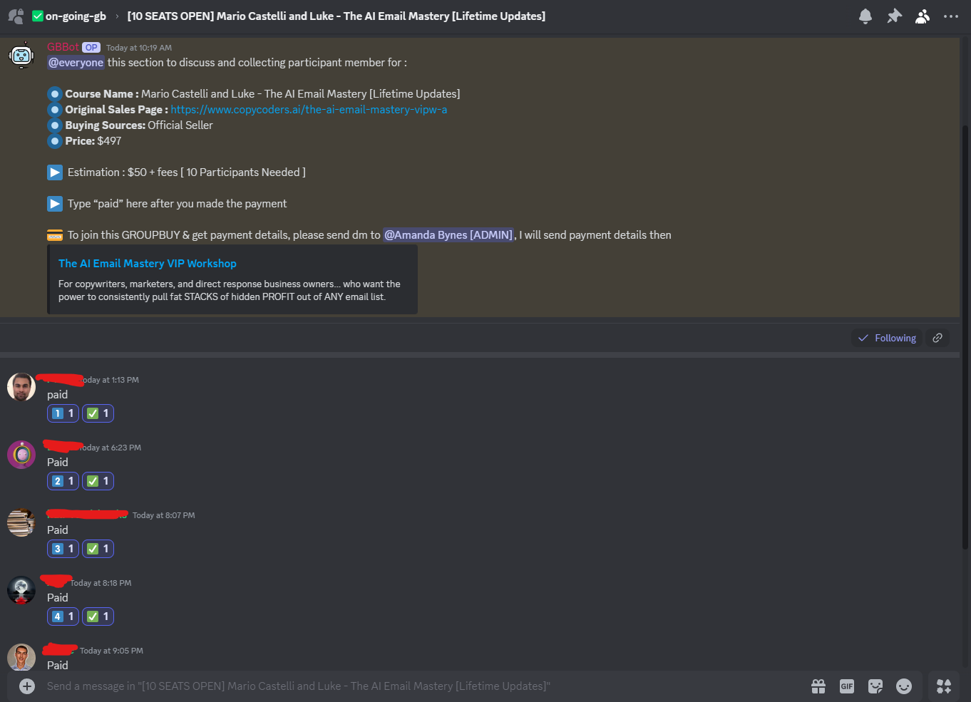971x702 pixels.
Task: Toggle number 2 reaction on 6:23 PM message
Action: point(63,481)
